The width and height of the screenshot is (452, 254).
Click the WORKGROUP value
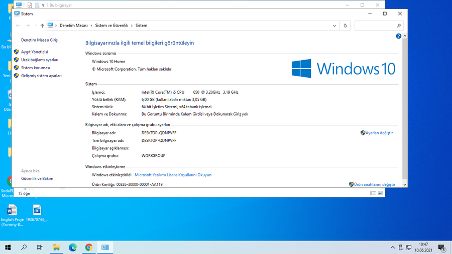153,156
